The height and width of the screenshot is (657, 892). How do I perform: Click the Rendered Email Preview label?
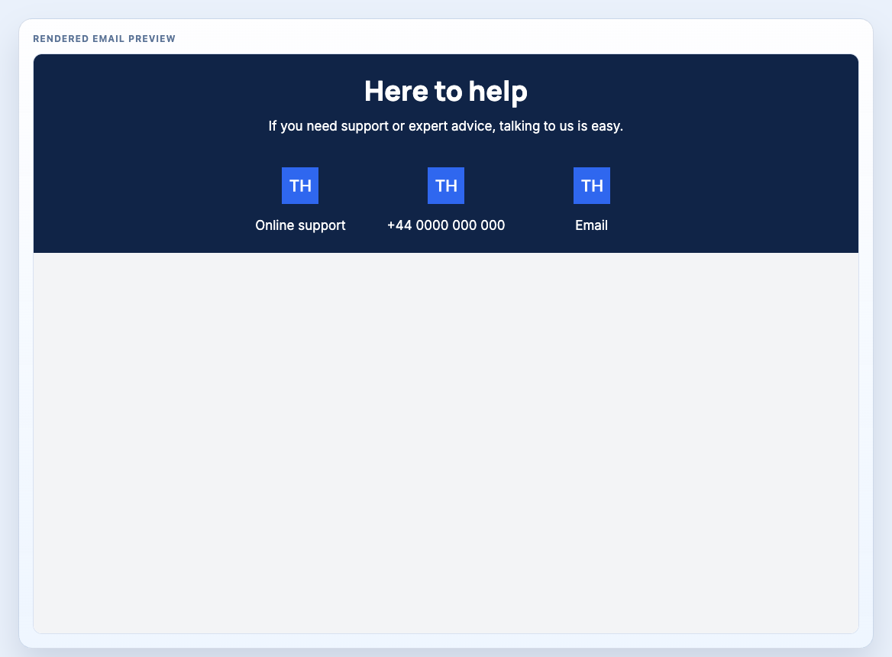104,39
